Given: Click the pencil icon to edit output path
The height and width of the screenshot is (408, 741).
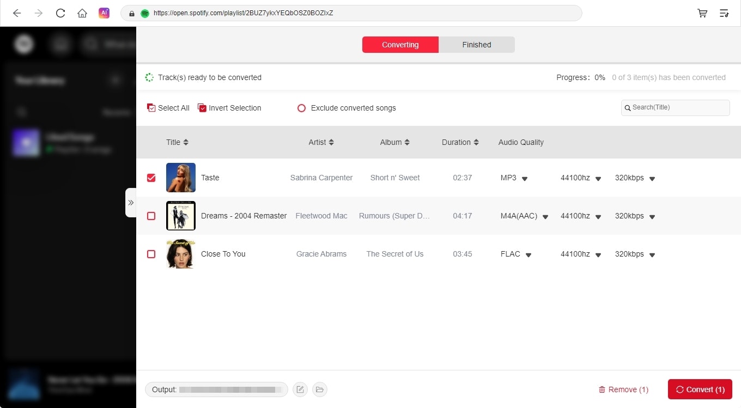Looking at the screenshot, I should pos(300,389).
